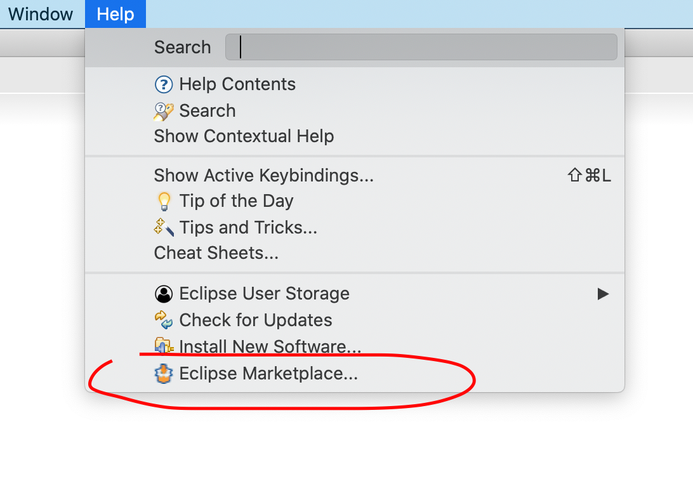Open the Window menu
This screenshot has width=693, height=500.
coord(40,14)
